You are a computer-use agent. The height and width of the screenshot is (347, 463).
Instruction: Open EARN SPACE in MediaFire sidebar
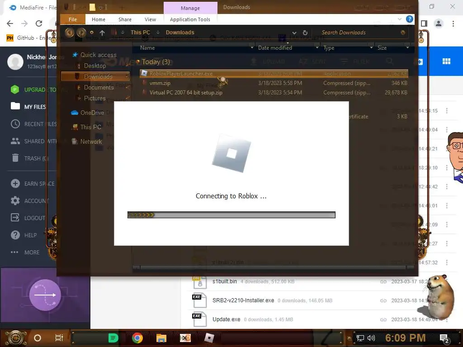(33, 183)
